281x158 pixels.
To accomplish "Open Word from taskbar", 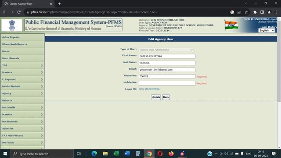I will [127, 154].
